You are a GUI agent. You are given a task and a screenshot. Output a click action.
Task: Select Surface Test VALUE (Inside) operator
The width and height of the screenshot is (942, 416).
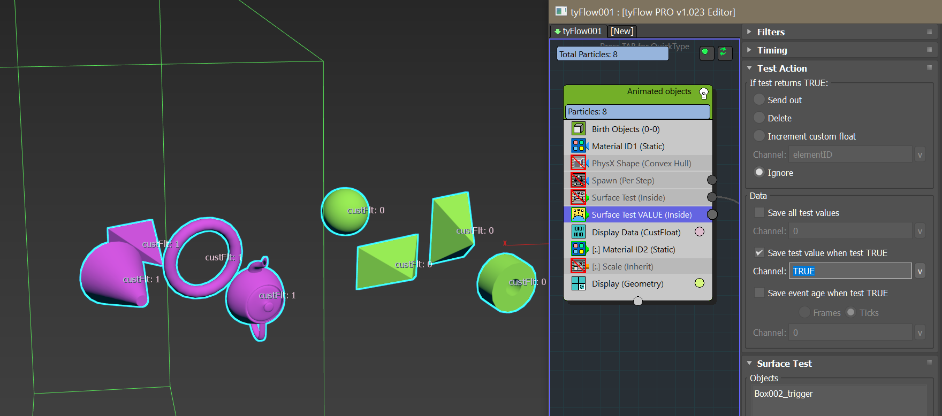point(641,215)
